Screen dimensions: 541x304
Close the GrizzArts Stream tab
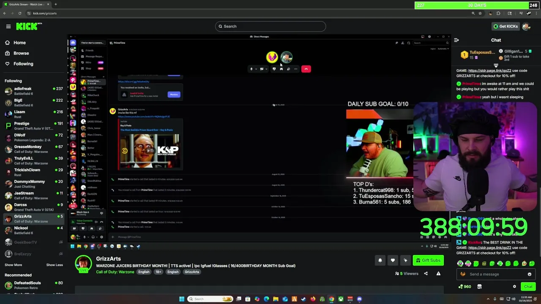point(48,4)
